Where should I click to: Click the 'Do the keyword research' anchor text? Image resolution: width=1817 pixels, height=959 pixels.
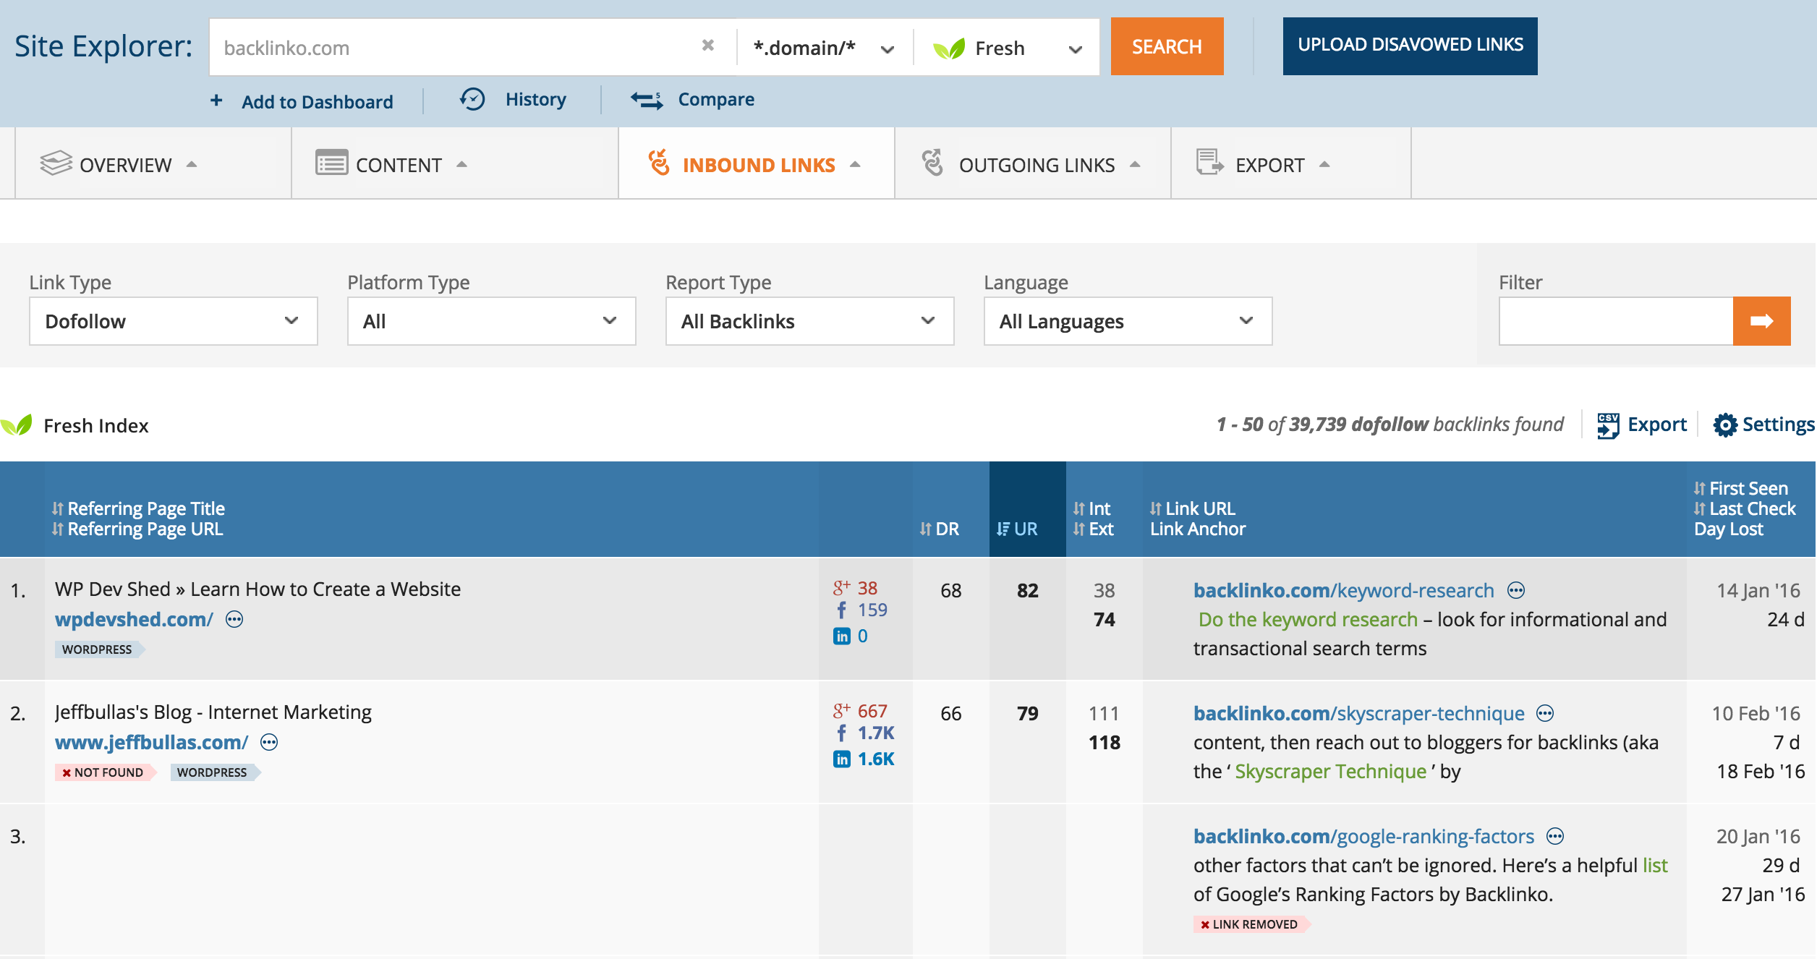1308,619
